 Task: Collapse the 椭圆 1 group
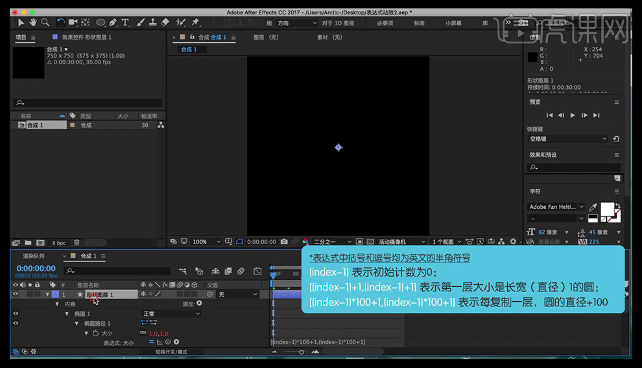[67, 314]
